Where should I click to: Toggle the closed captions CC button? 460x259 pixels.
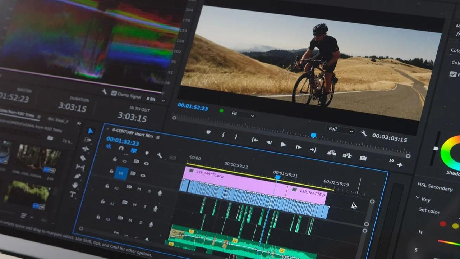point(173,158)
